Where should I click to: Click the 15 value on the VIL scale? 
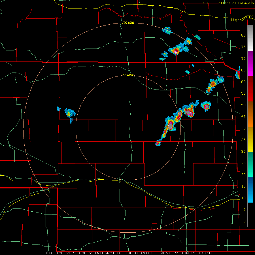coord(243,186)
